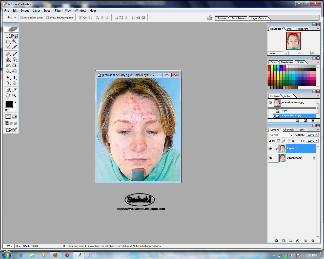Switch to the Channels tab
Viewport: 324px width, 259px height.
288,129
